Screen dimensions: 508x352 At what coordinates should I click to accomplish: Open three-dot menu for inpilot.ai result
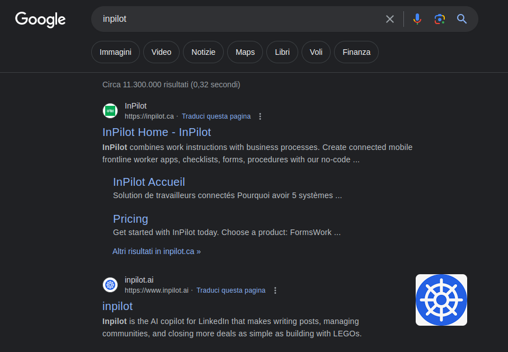click(x=275, y=290)
